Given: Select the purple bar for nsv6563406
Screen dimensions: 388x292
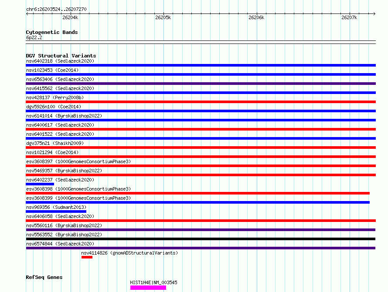Looking at the screenshot, I should (x=201, y=84).
